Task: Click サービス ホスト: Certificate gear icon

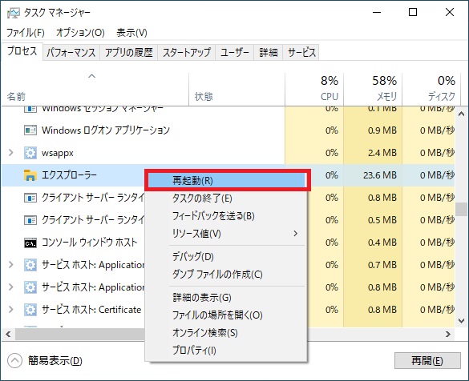Action: 30,310
